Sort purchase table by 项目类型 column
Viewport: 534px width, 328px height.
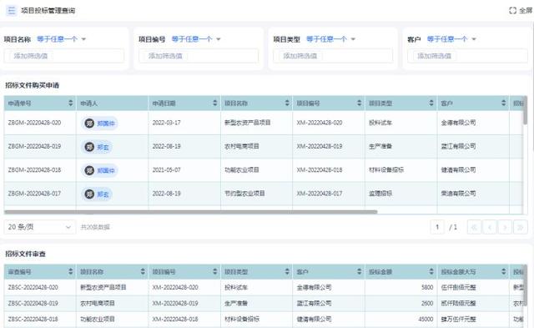click(x=431, y=103)
